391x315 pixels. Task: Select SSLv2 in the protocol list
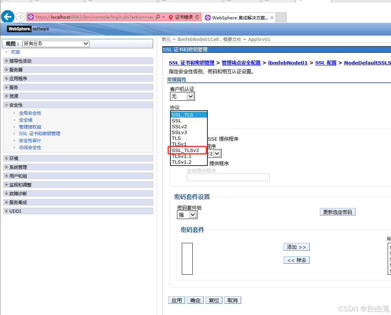pos(189,127)
